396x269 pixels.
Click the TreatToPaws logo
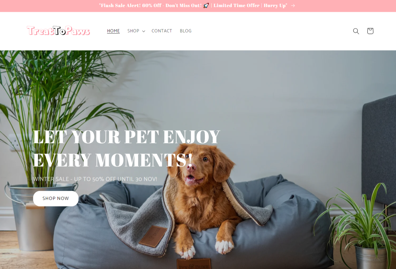click(x=58, y=31)
